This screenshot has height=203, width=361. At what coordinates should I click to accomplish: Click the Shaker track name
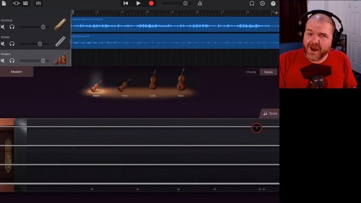5,37
